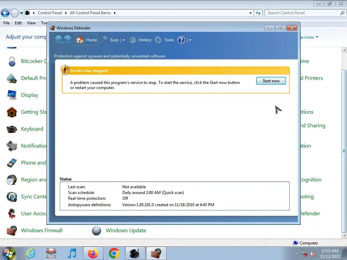Image resolution: width=347 pixels, height=260 pixels.
Task: Click the Display link in Control Panel
Action: pos(30,95)
